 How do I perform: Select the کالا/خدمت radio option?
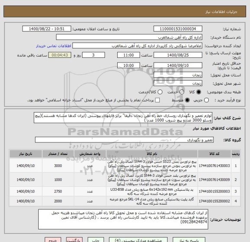click(160, 92)
